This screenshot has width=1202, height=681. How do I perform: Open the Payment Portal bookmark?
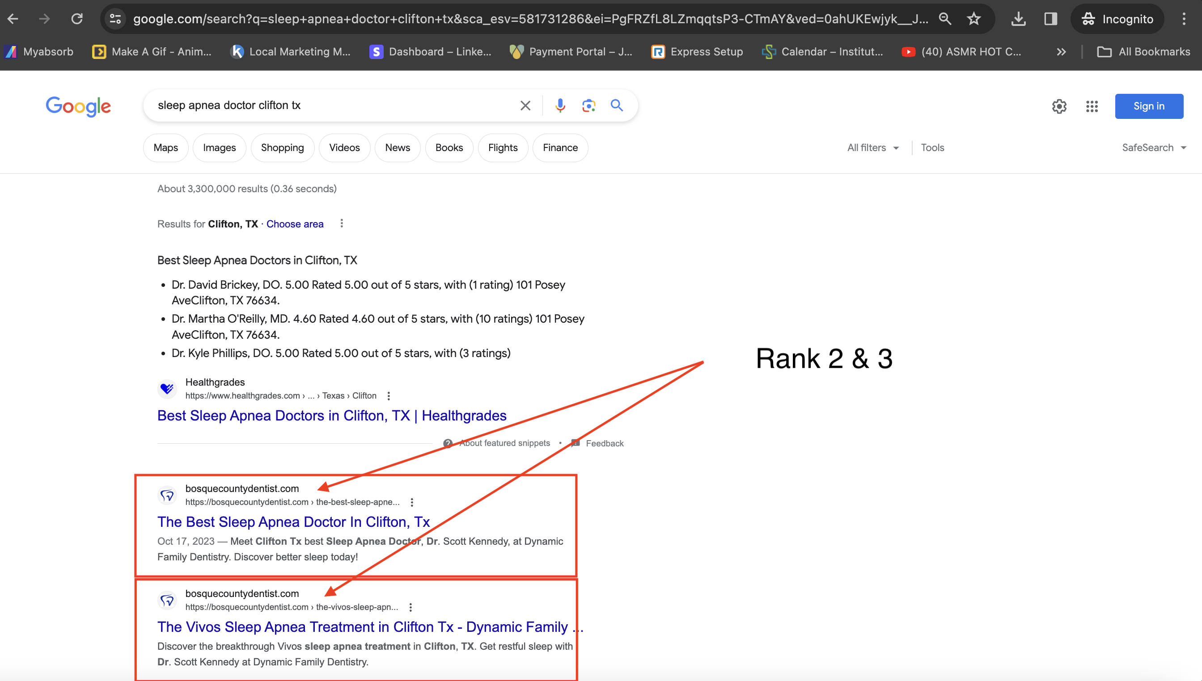point(571,51)
